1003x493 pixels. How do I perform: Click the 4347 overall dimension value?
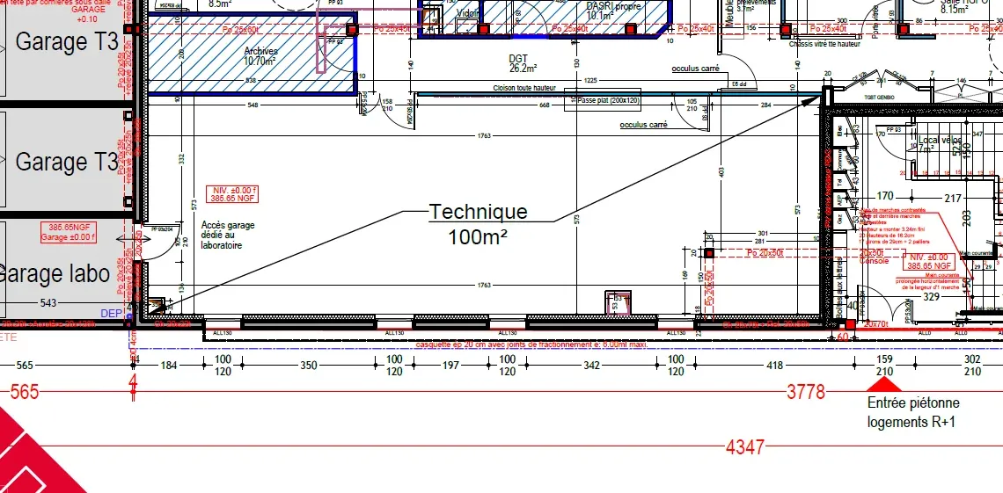point(745,447)
